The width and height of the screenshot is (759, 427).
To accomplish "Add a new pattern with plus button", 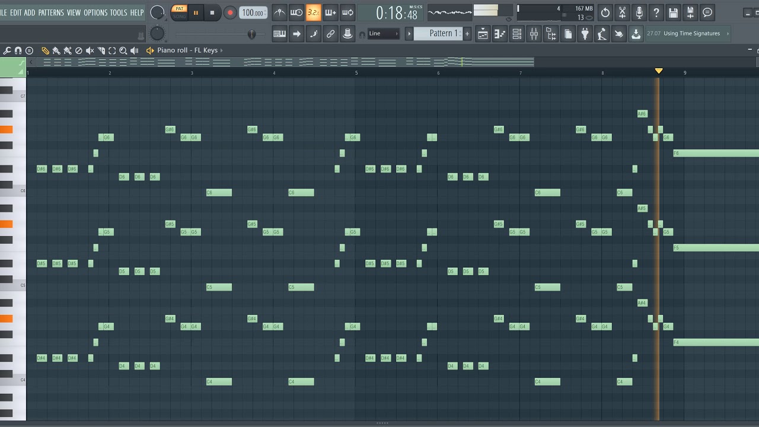I will pos(467,34).
